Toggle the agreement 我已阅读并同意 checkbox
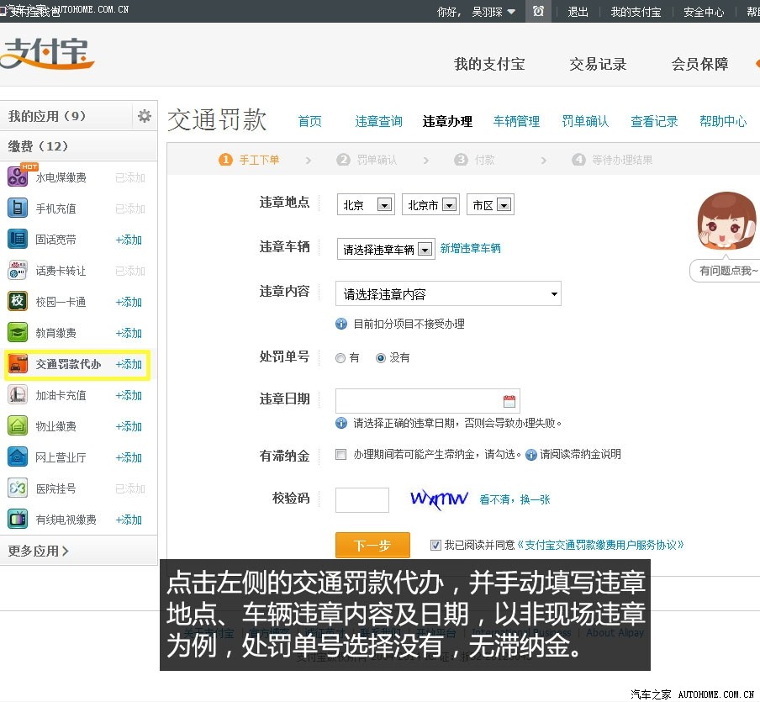 tap(435, 545)
